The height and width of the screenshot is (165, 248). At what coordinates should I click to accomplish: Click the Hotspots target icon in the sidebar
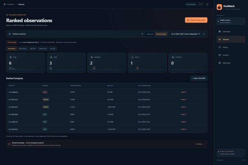click(219, 39)
